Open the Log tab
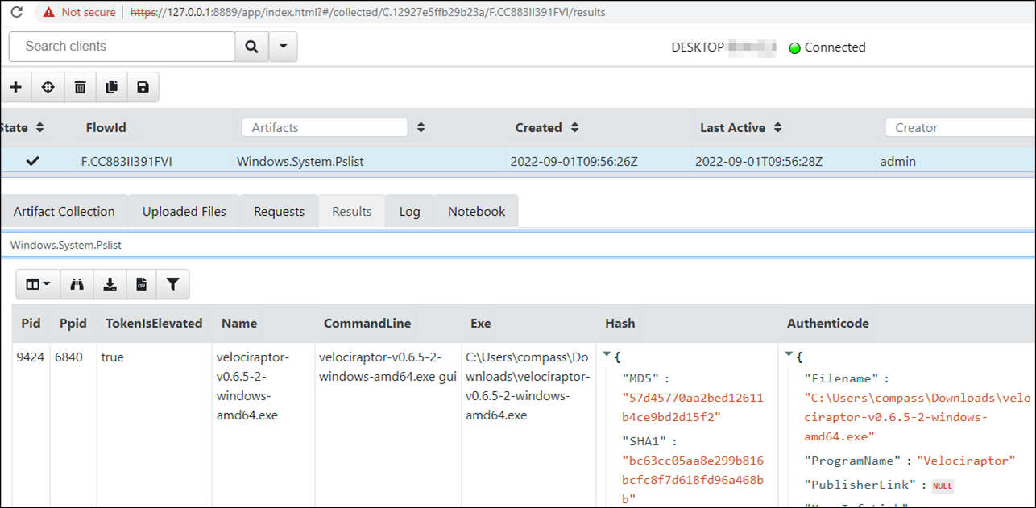Image resolution: width=1036 pixels, height=508 pixels. pos(410,212)
